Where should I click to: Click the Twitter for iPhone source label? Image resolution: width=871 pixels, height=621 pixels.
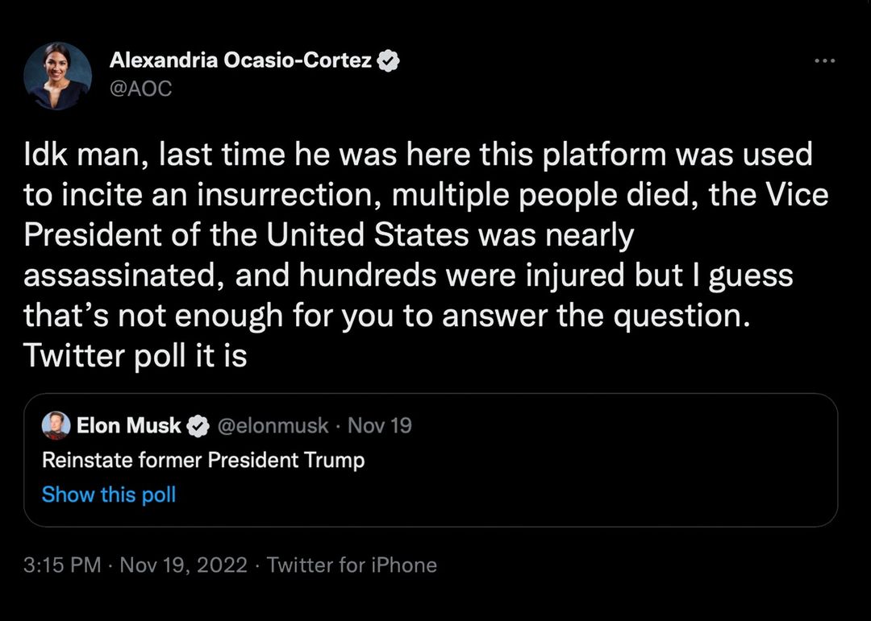(x=352, y=565)
